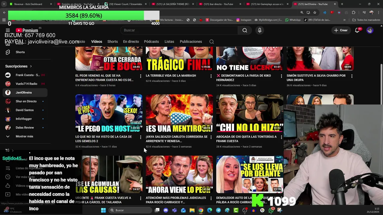This screenshot has height=215, width=383.
Task: Click the Windows taskbar Buscar search box
Action: (130, 210)
